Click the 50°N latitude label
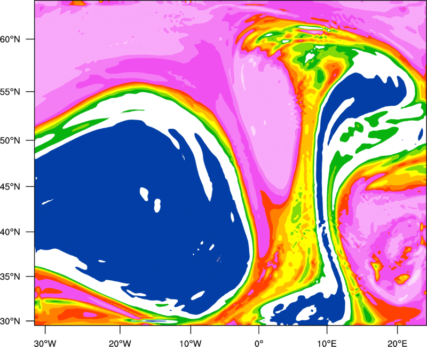Viewport: 427px width, 347px height. [x=10, y=140]
